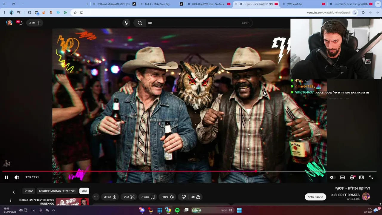Bookmark this page with the star icon
Viewport: 382px width, 215px height.
(x=75, y=13)
